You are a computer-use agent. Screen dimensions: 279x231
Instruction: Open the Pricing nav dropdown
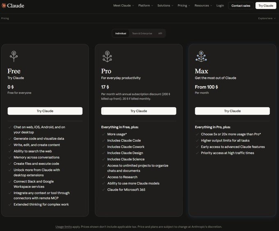184,5
